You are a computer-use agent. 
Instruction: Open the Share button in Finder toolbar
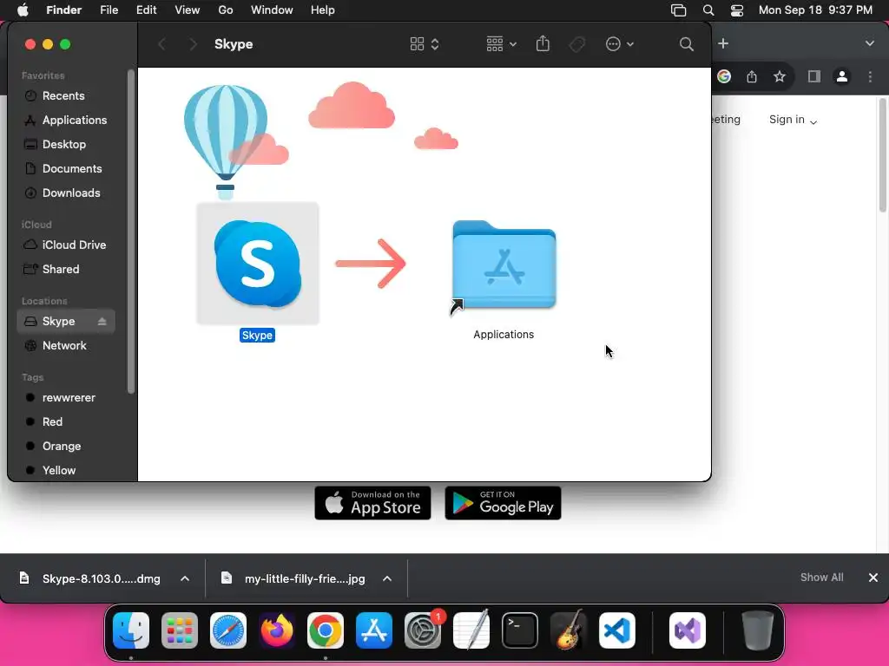543,43
